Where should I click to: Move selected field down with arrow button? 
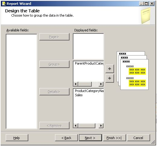click(110, 78)
